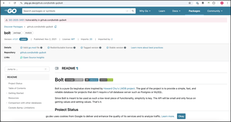Expand Comparison with other databases section
Image resolution: width=231 pixels, height=122 pixels.
click(x=7, y=103)
